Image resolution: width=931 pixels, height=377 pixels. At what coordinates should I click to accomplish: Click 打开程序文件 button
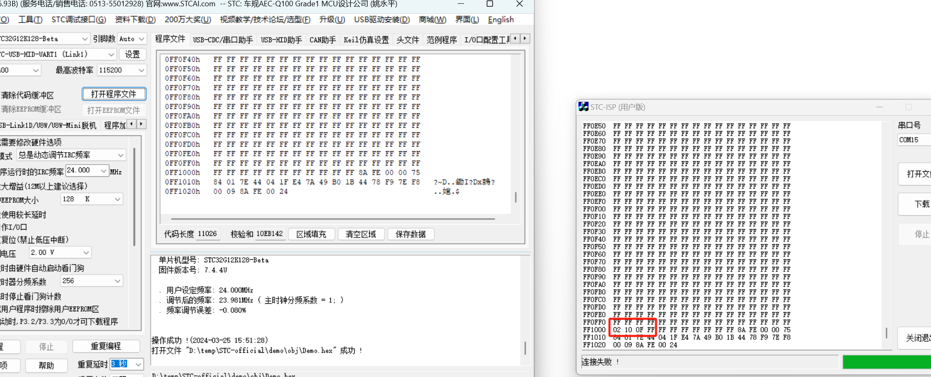click(114, 94)
